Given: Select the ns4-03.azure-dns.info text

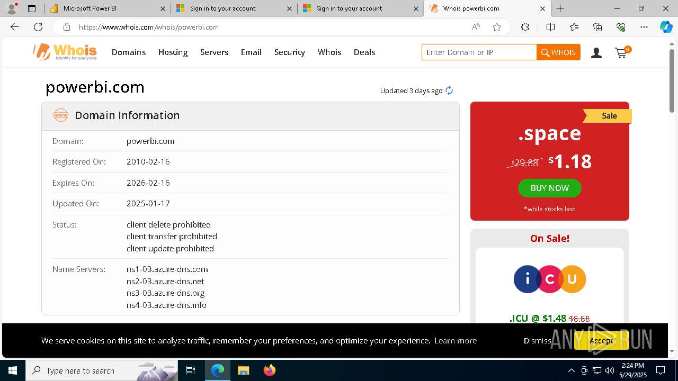Looking at the screenshot, I should (166, 305).
